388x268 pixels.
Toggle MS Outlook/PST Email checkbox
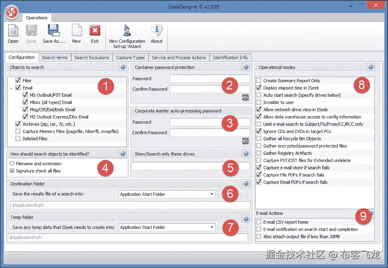(x=25, y=95)
